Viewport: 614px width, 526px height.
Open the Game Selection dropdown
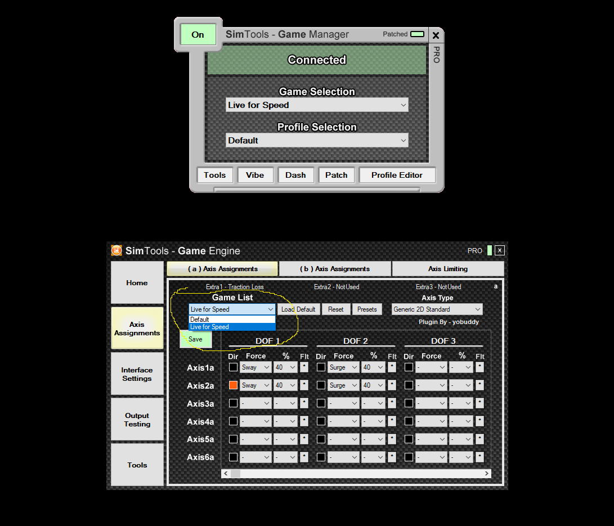[x=317, y=105]
